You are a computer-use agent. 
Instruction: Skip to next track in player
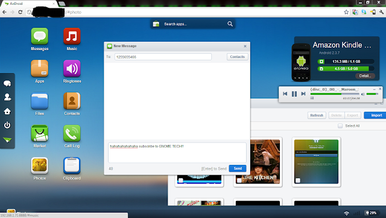[303, 94]
